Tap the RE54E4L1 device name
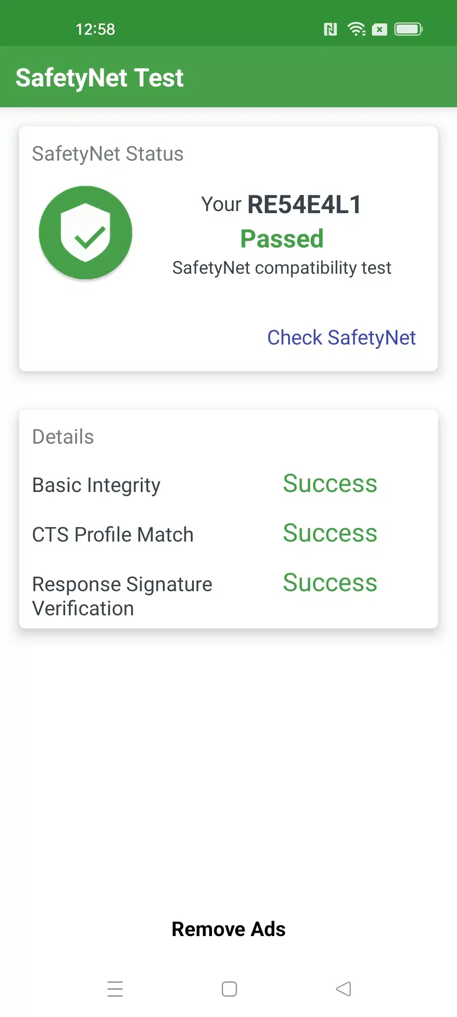 pyautogui.click(x=304, y=205)
